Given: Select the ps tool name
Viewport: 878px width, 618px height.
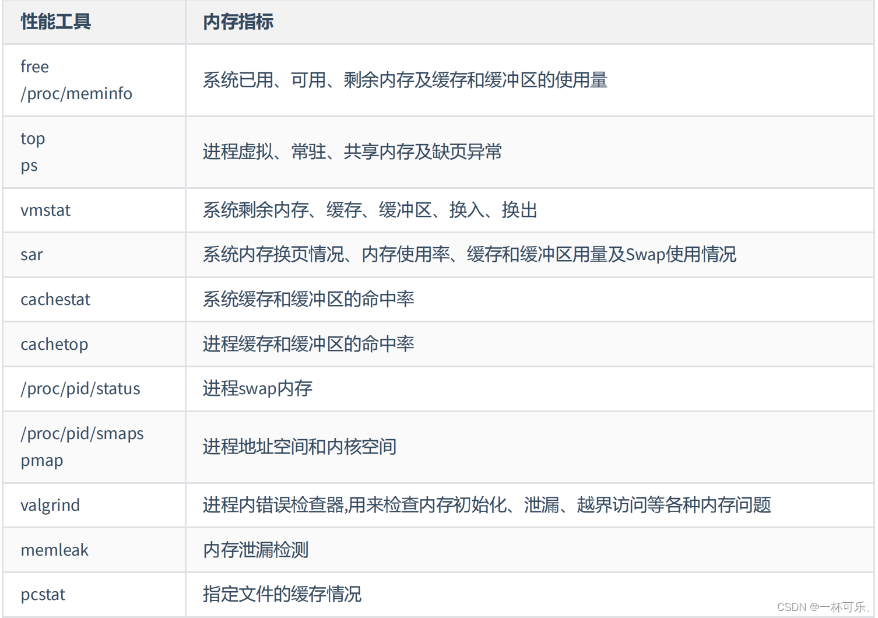Looking at the screenshot, I should tap(29, 166).
